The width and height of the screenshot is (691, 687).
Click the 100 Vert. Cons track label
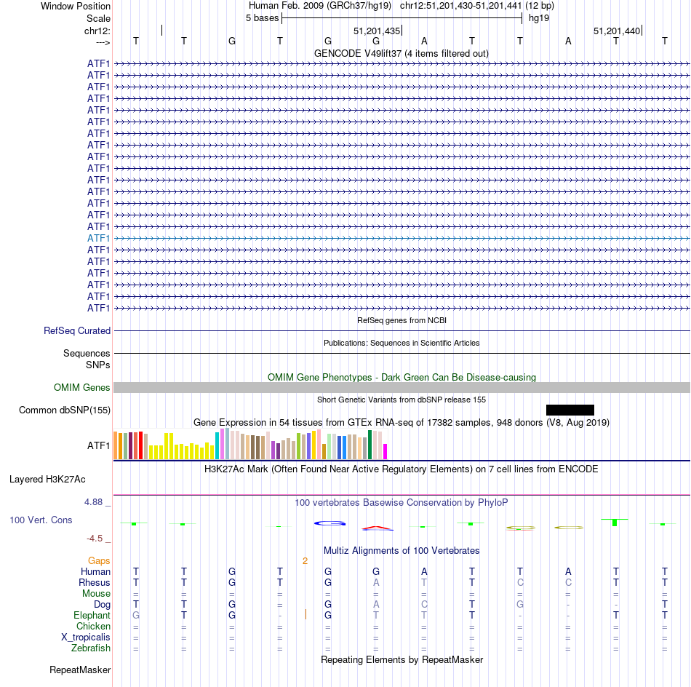41,520
